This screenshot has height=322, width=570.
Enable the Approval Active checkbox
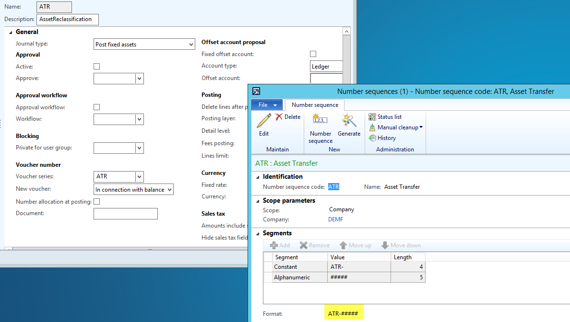97,67
